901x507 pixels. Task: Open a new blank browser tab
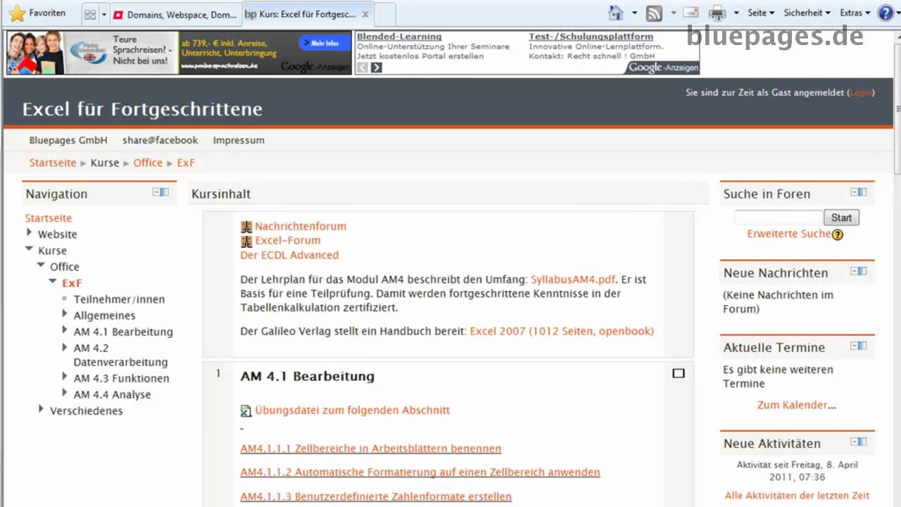tap(384, 15)
